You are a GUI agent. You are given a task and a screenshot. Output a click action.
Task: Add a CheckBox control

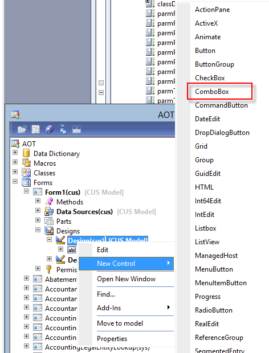click(x=210, y=78)
